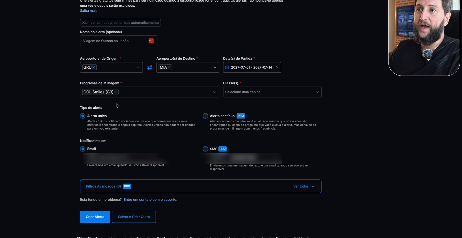The height and width of the screenshot is (238, 462).
Task: Open the Programas de Milhagem dropdown arrow
Action: pos(215,92)
